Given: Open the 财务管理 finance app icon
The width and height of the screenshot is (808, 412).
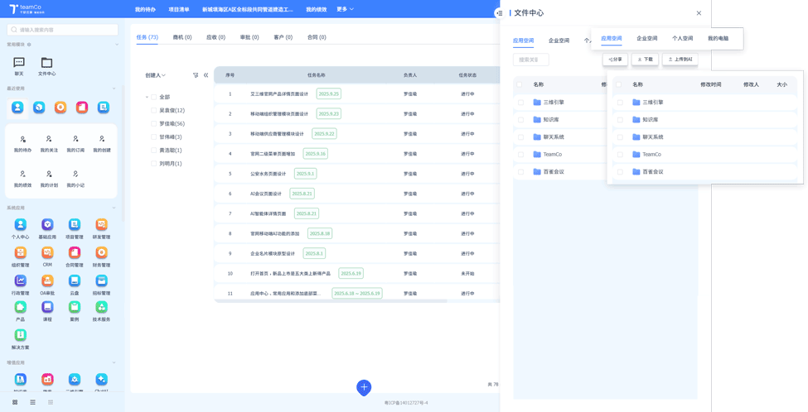Looking at the screenshot, I should click(x=101, y=252).
